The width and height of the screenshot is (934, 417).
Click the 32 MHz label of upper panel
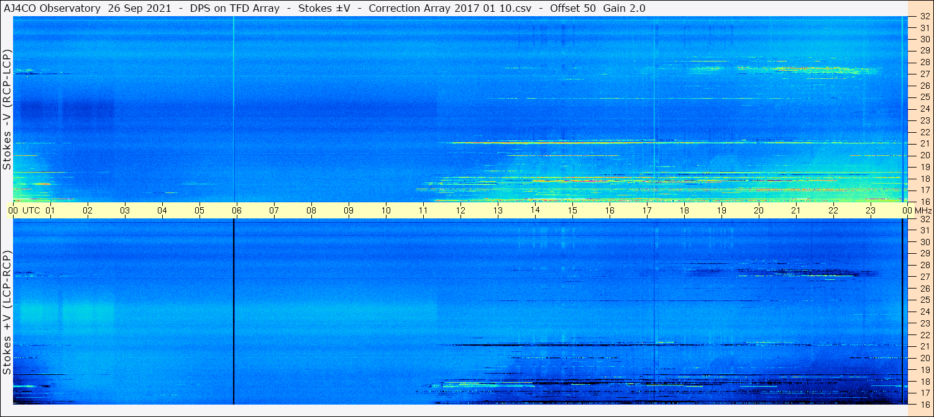[924, 16]
